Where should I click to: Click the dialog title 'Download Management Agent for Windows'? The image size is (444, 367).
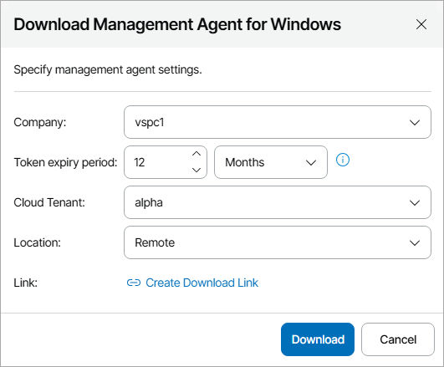click(177, 24)
